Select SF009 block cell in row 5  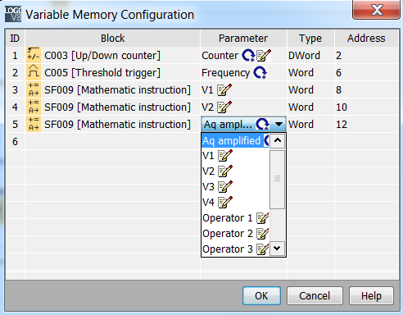[x=113, y=125]
